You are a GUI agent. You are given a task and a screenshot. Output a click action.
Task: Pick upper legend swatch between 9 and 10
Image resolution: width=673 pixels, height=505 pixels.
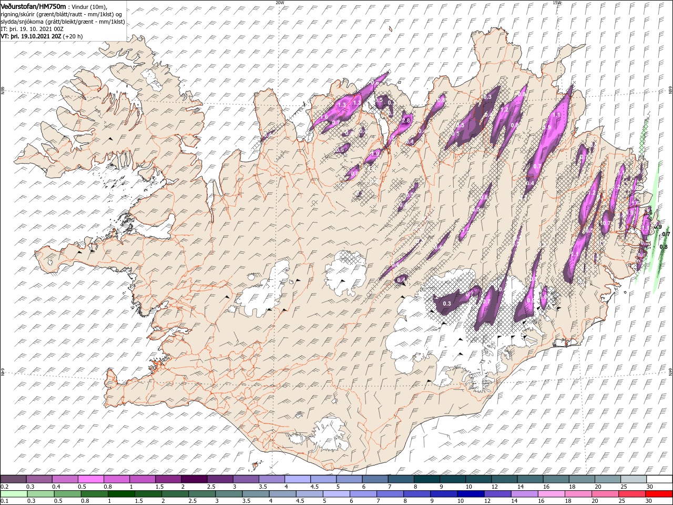tap(453, 479)
